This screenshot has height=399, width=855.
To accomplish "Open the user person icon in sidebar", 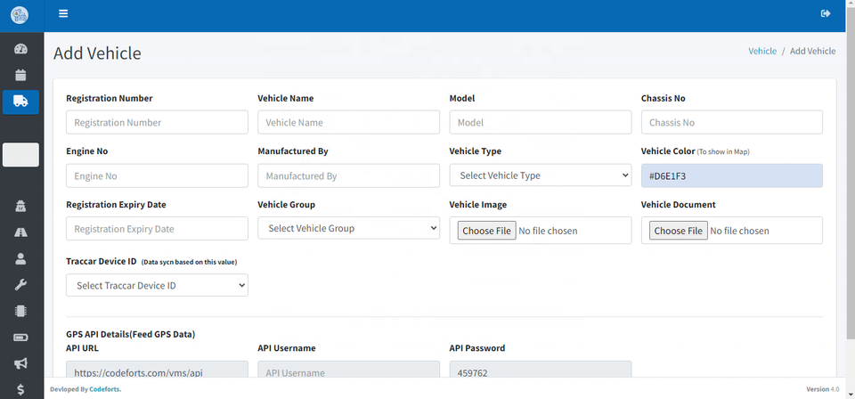I will tap(20, 259).
